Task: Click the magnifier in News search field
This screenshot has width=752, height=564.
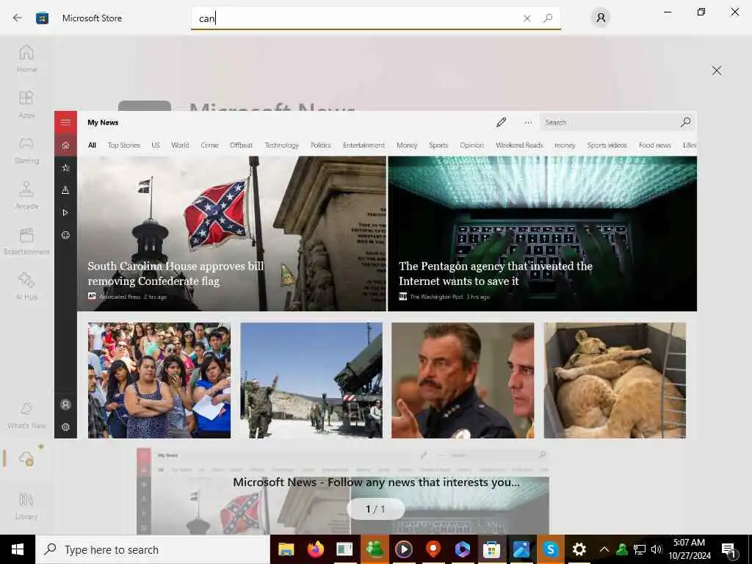Action: pos(686,123)
